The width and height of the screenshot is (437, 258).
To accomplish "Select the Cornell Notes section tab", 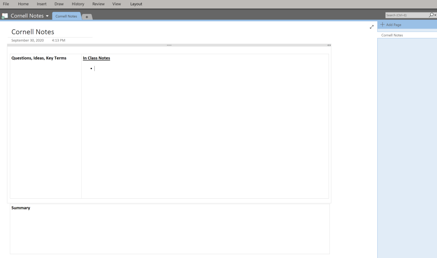I will (x=66, y=16).
